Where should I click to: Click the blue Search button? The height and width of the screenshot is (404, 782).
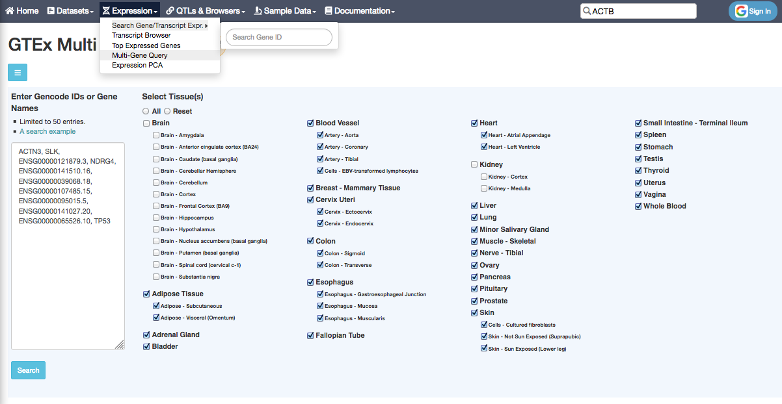click(x=28, y=370)
